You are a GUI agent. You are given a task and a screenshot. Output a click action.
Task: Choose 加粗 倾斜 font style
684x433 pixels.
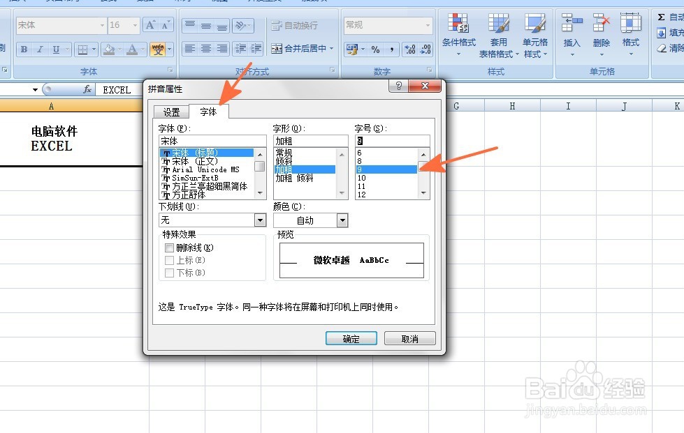(x=305, y=178)
